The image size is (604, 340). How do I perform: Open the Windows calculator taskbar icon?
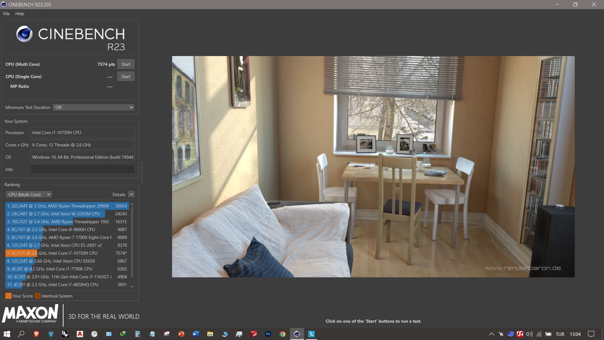(x=137, y=334)
